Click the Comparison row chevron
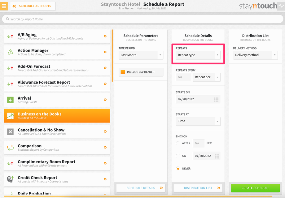 (x=105, y=147)
